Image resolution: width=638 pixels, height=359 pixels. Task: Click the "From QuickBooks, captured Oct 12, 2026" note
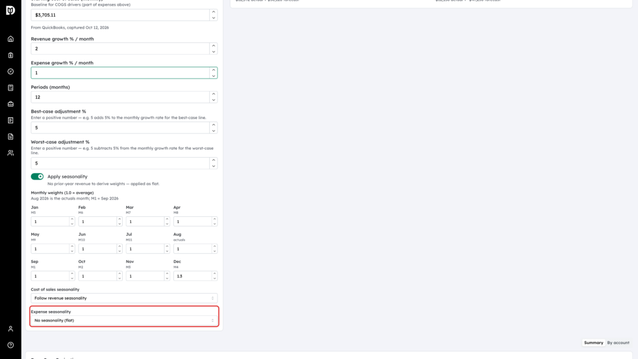tap(70, 27)
